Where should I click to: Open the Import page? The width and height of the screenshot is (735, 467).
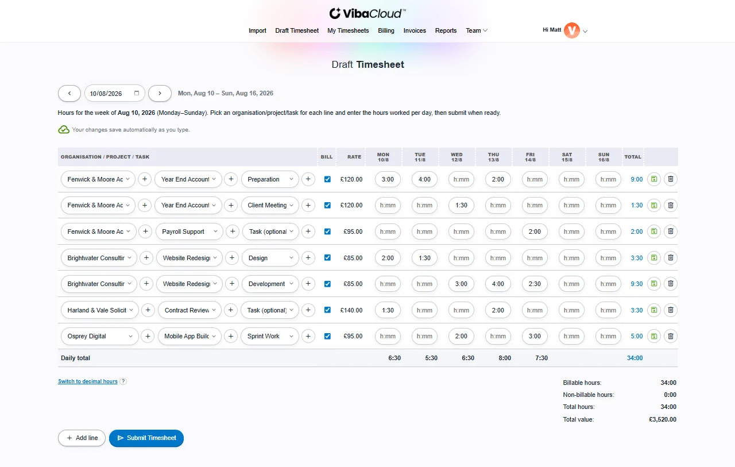[257, 30]
